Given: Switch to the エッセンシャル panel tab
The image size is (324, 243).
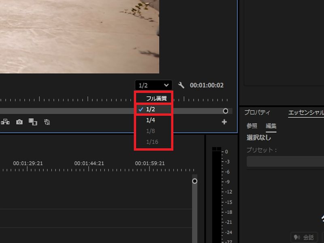Looking at the screenshot, I should click(x=306, y=113).
